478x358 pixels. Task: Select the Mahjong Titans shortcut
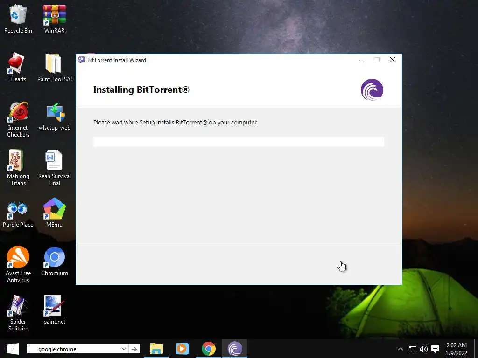[x=18, y=168]
